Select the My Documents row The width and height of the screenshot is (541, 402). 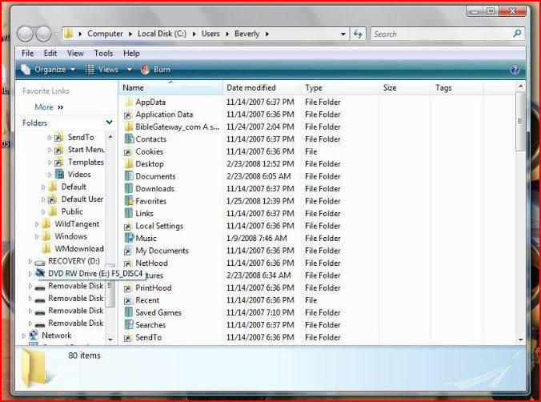(233, 251)
